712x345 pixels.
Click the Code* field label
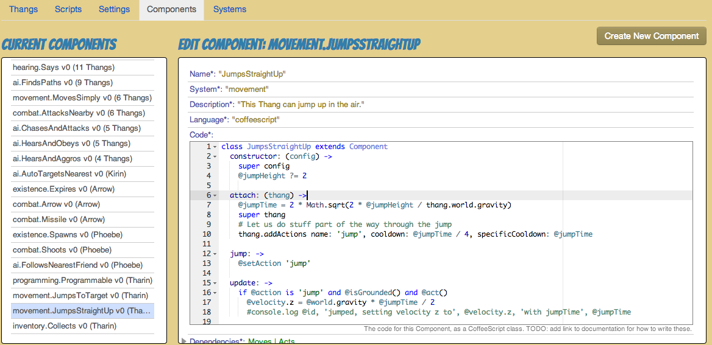[201, 134]
